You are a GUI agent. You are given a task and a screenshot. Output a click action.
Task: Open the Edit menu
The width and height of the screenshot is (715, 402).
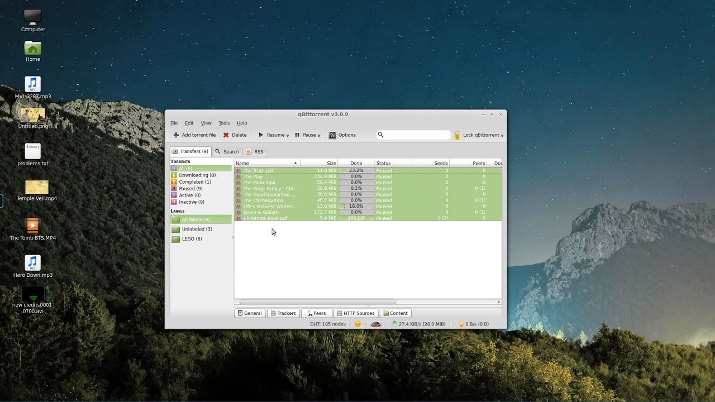[189, 123]
